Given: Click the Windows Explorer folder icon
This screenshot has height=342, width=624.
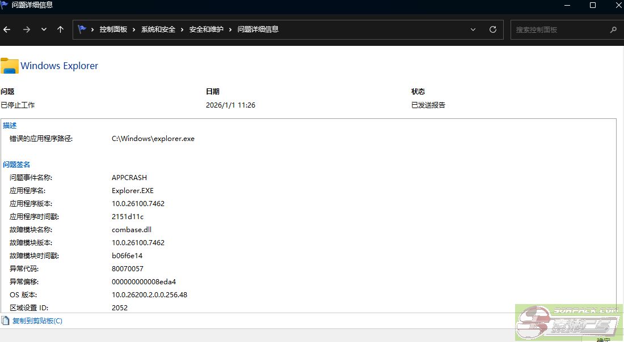Looking at the screenshot, I should click(10, 66).
